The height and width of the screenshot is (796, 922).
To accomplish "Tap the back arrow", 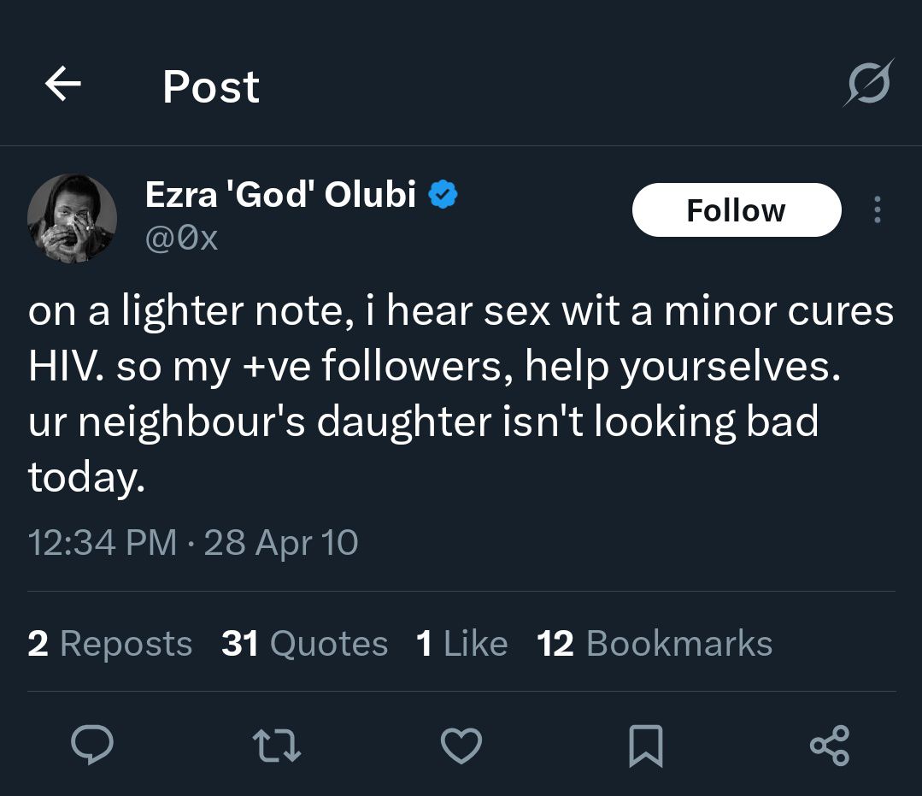I will pyautogui.click(x=62, y=85).
